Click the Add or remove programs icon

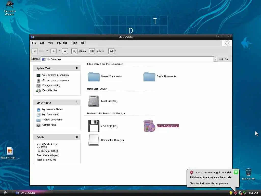tap(38, 80)
